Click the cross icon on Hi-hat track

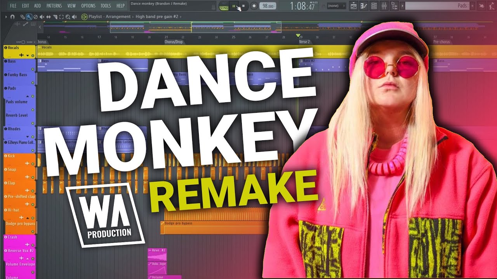[x=21, y=218]
